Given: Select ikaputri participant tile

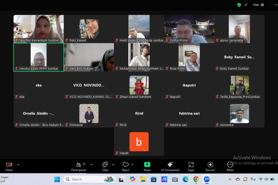Looking at the screenshot, I should click(x=189, y=85).
